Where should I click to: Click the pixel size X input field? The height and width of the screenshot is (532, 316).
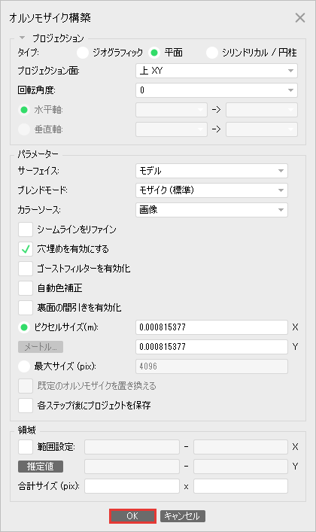point(211,327)
